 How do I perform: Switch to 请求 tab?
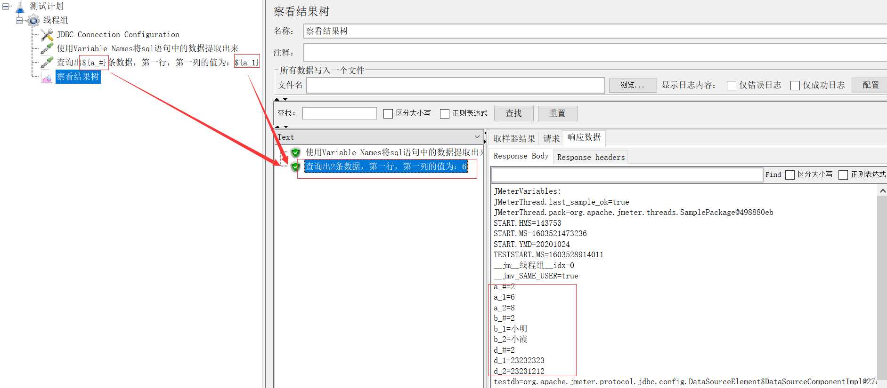click(x=551, y=139)
